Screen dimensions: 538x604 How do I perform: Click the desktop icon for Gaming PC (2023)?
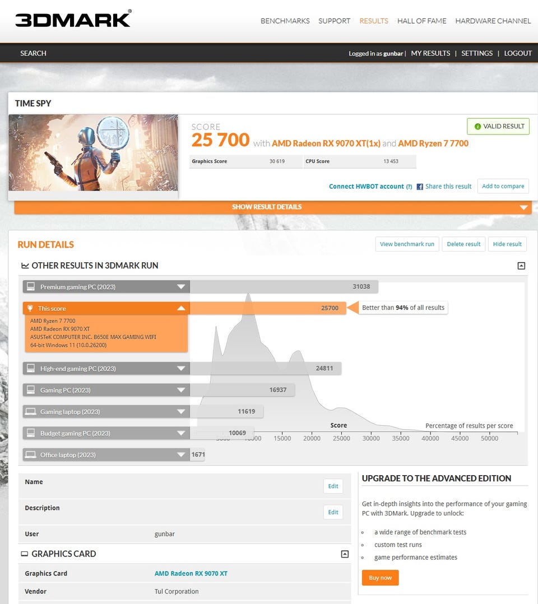pyautogui.click(x=31, y=390)
